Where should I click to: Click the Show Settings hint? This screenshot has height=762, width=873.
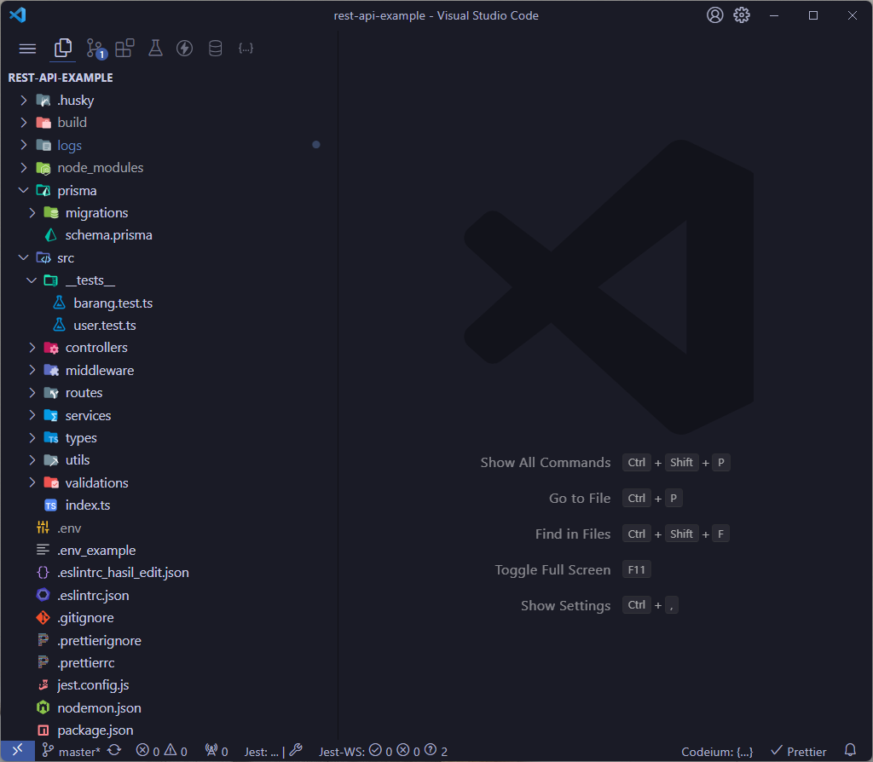click(x=566, y=605)
